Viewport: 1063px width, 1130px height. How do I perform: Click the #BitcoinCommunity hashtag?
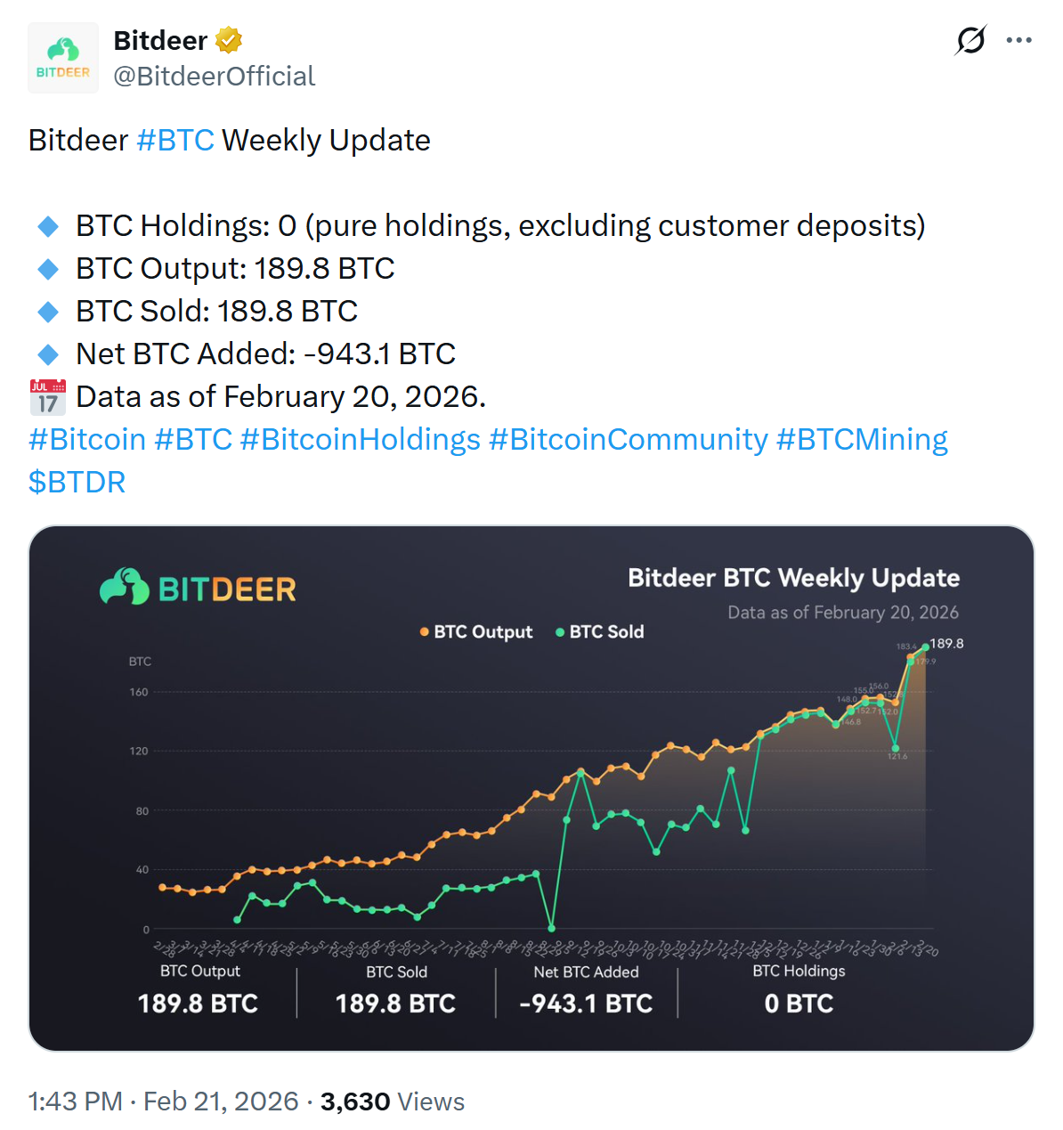625,439
